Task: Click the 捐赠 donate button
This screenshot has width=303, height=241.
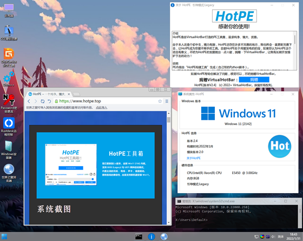Action: point(254,80)
